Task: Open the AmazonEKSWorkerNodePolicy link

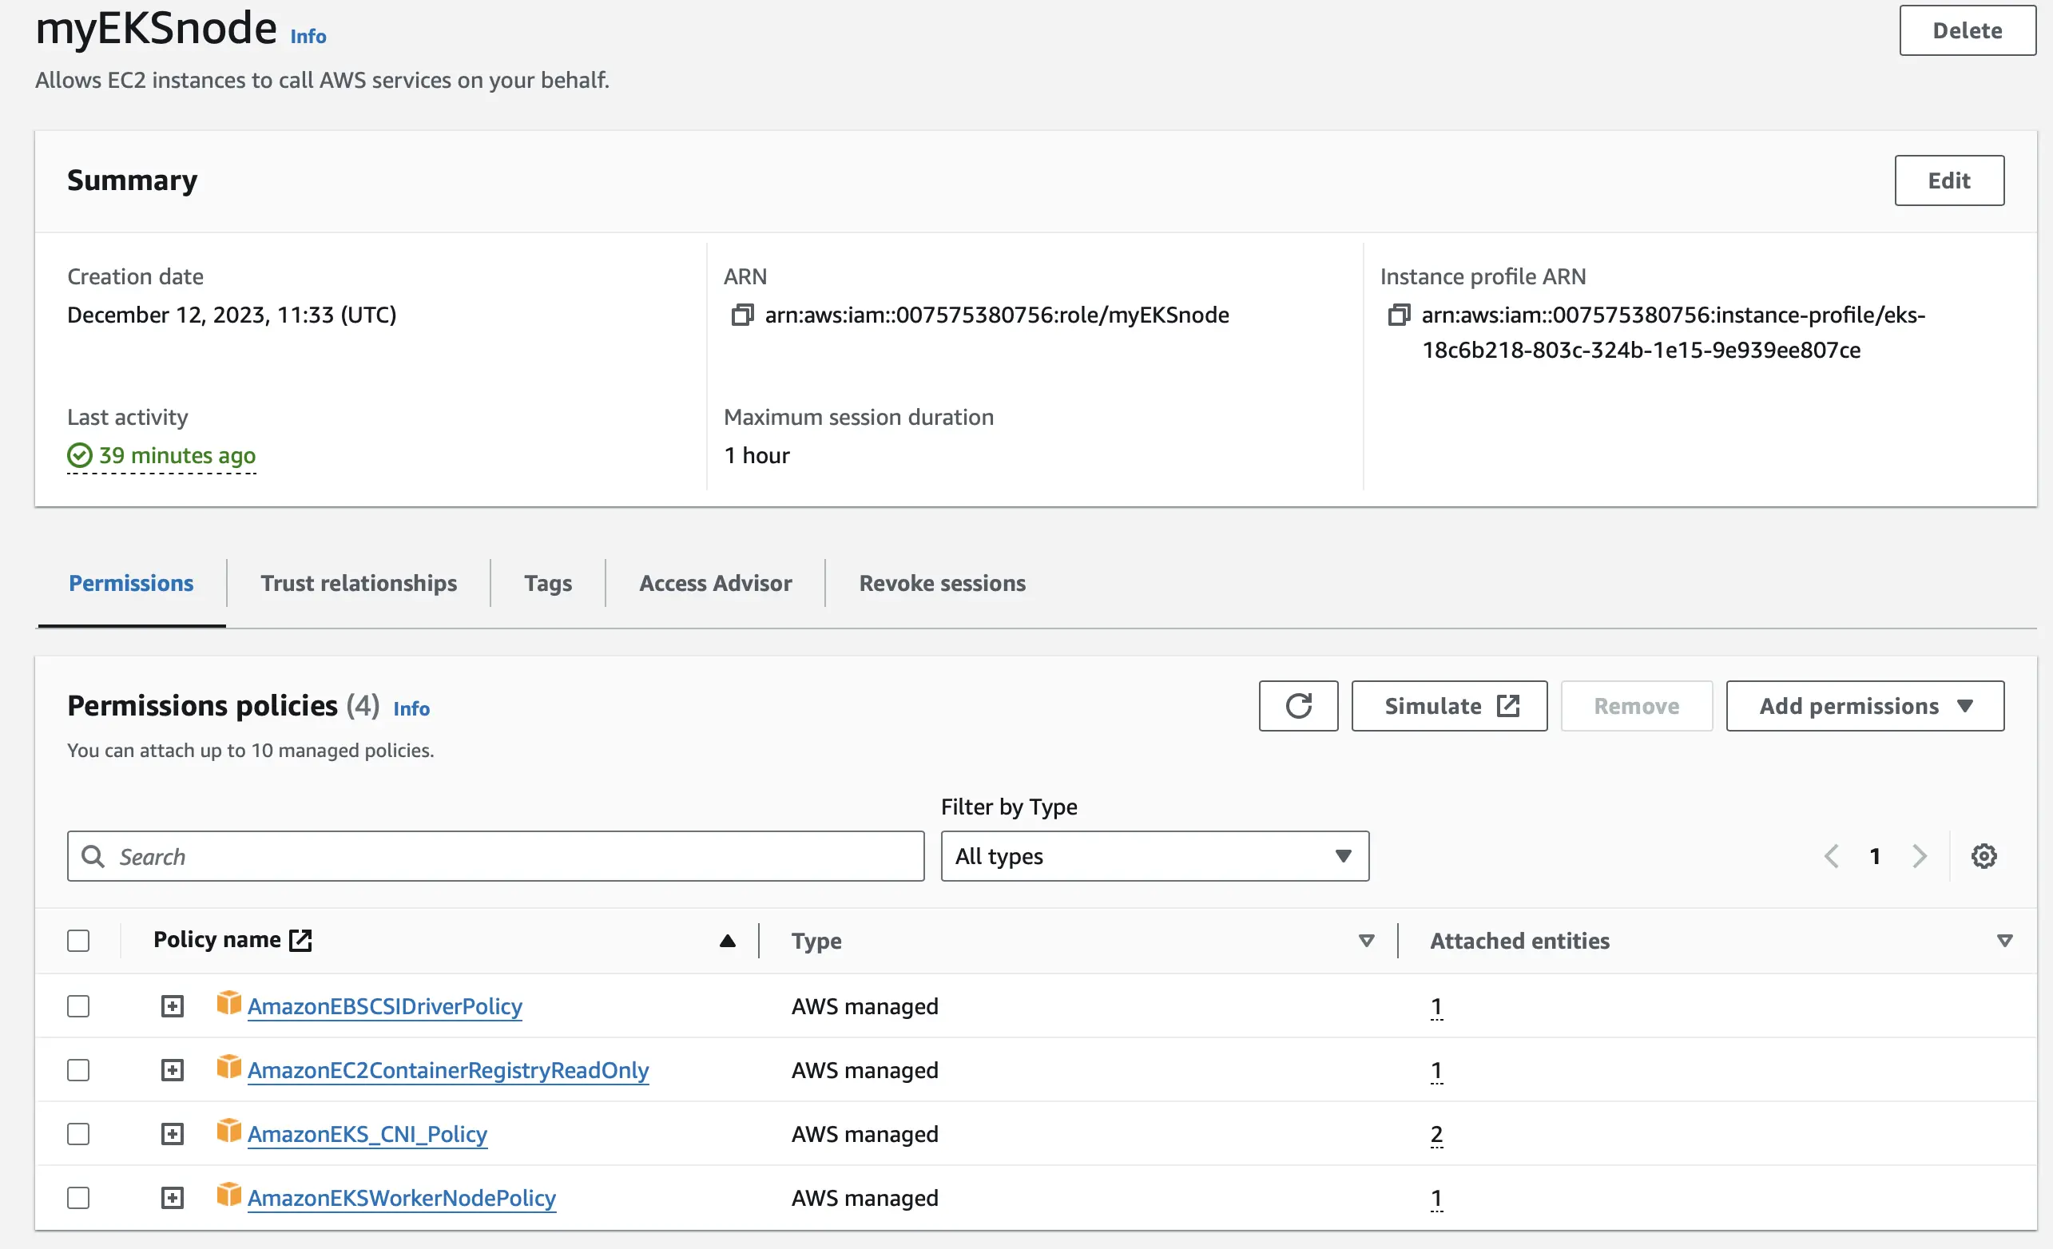Action: point(402,1197)
